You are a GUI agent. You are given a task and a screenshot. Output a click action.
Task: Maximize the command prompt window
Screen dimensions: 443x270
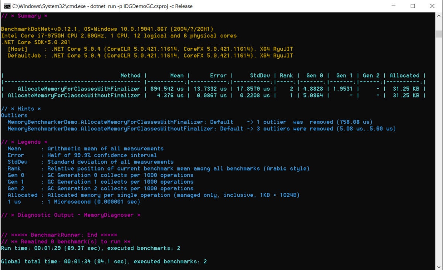pos(413,6)
